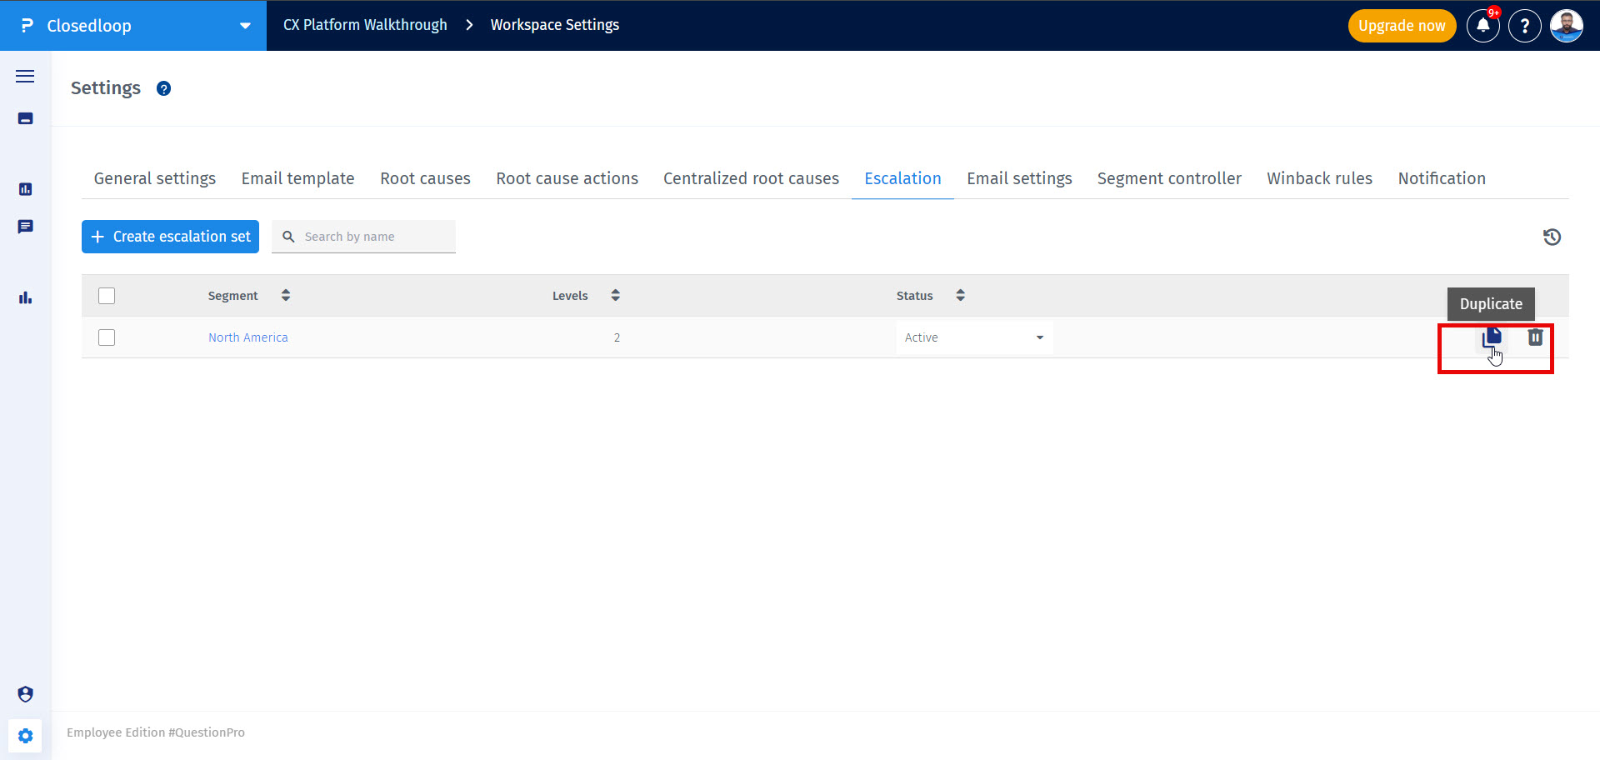
Task: Switch to the Winback rules tab
Action: tap(1319, 178)
